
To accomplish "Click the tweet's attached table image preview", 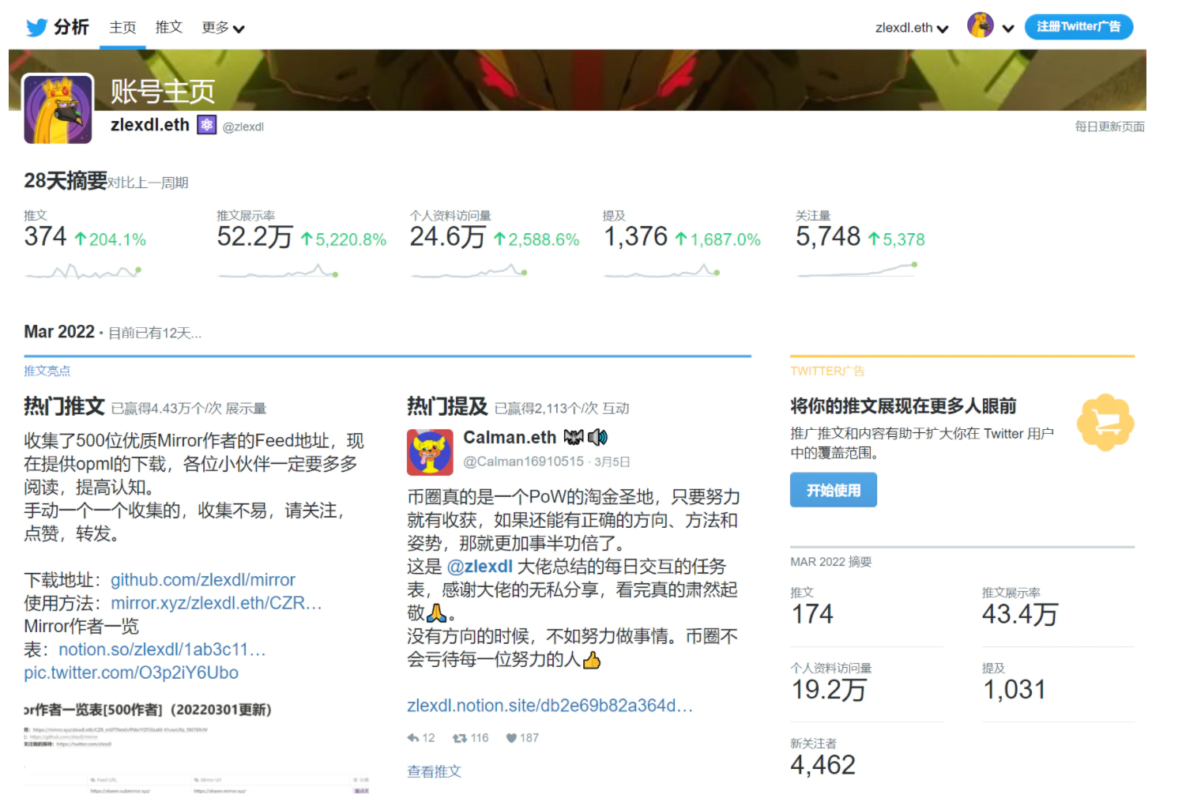I will (197, 748).
